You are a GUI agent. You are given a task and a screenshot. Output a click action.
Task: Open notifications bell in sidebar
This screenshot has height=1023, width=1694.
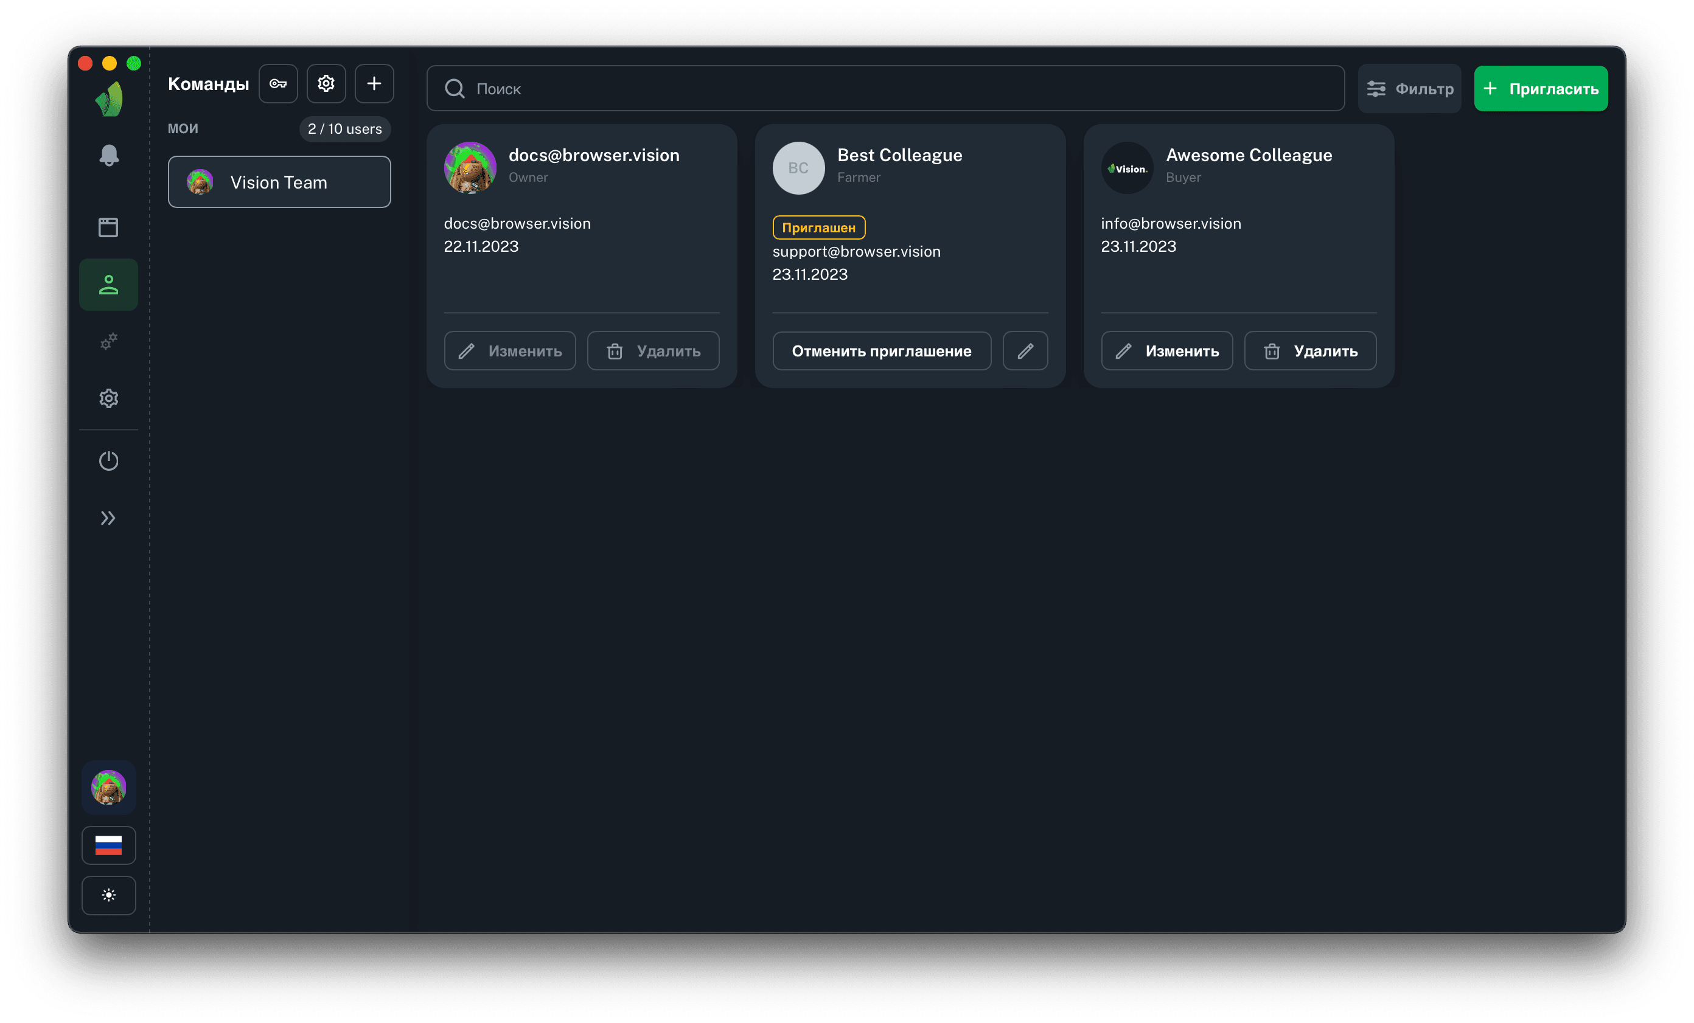click(109, 155)
